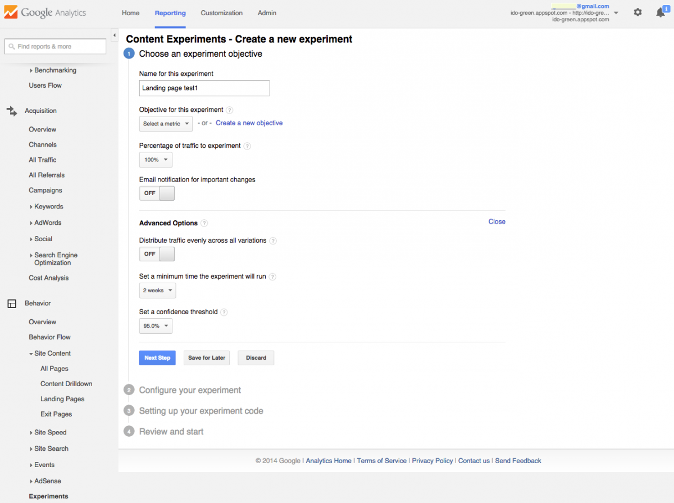Open the 2 weeks minimum time dropdown
The height and width of the screenshot is (503, 674).
pos(157,291)
